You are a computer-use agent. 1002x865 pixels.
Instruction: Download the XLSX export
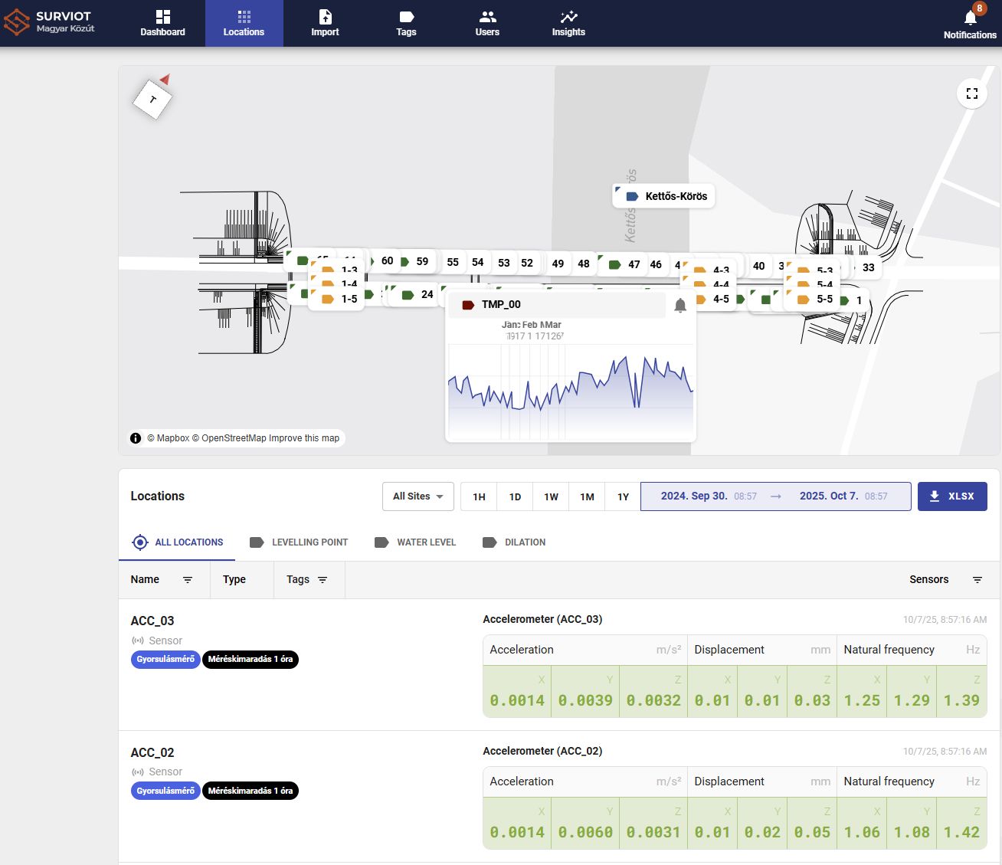pyautogui.click(x=951, y=496)
